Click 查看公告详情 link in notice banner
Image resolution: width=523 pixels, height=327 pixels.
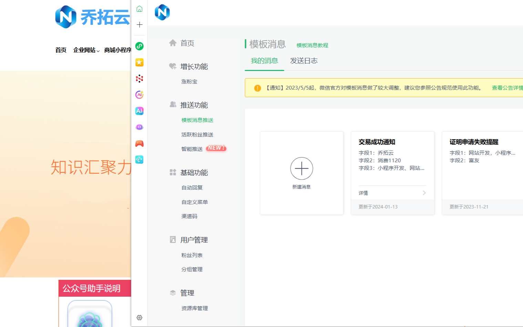pyautogui.click(x=507, y=88)
